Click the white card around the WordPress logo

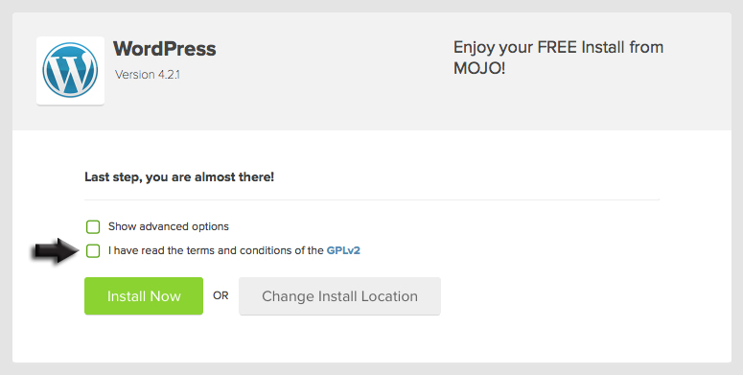click(70, 71)
